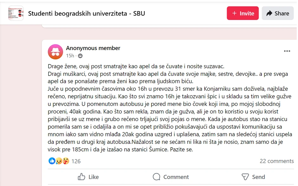Click the plus icon on the Invite button
The height and width of the screenshot is (186, 298).
(x=235, y=13)
